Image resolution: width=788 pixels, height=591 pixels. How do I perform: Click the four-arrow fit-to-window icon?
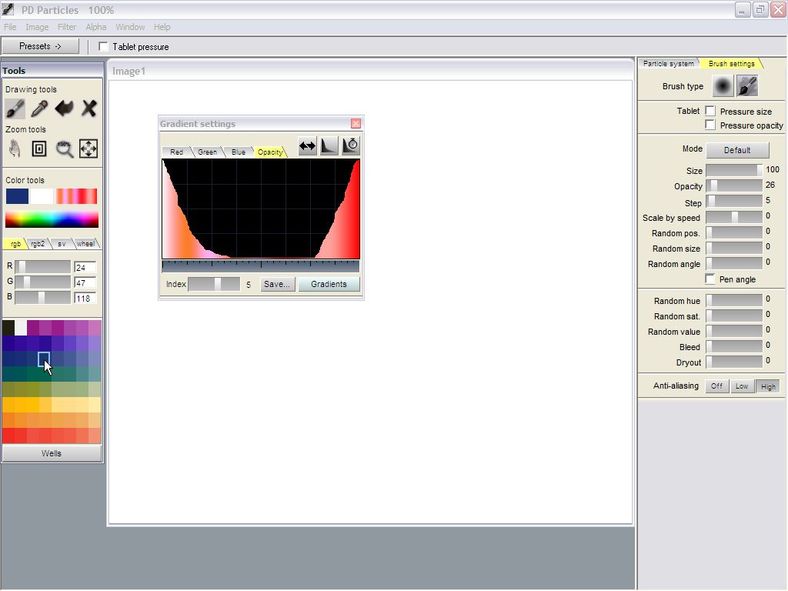coord(88,149)
